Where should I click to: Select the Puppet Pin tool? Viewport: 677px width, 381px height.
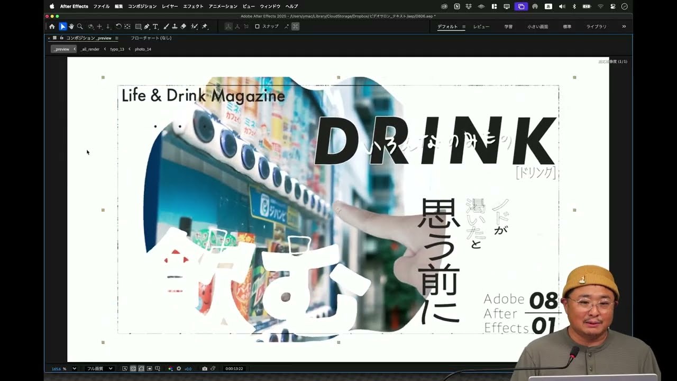click(205, 26)
